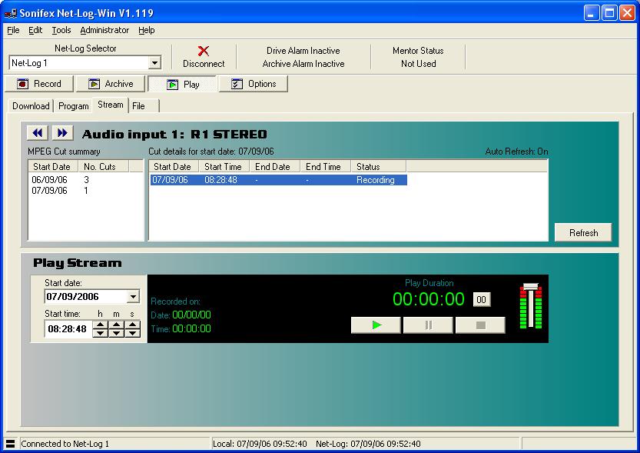Click the No. Cuts column header

pos(104,167)
